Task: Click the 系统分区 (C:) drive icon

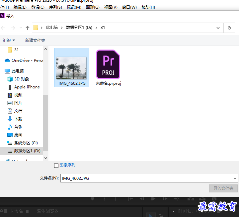Action: pos(10,143)
